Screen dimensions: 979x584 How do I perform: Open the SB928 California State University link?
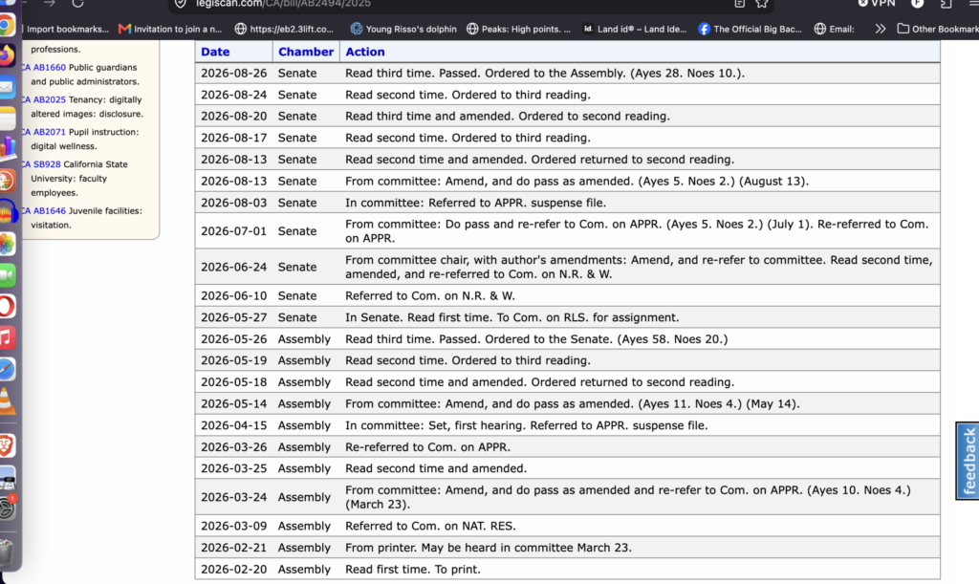(47, 164)
